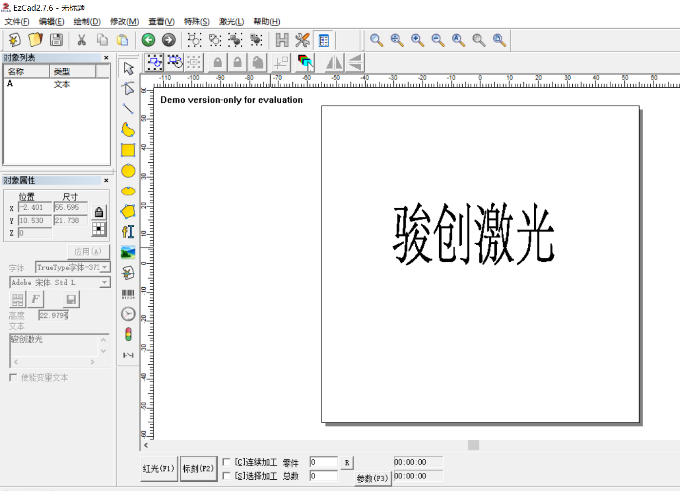Click the horizontal mirror icon
The width and height of the screenshot is (680, 491).
pyautogui.click(x=334, y=62)
